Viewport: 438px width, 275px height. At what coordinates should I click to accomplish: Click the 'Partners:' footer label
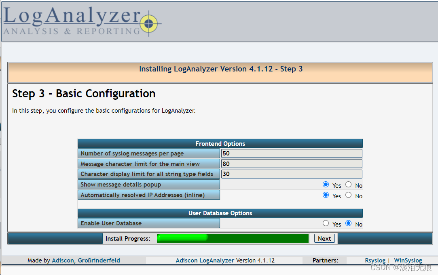[325, 260]
